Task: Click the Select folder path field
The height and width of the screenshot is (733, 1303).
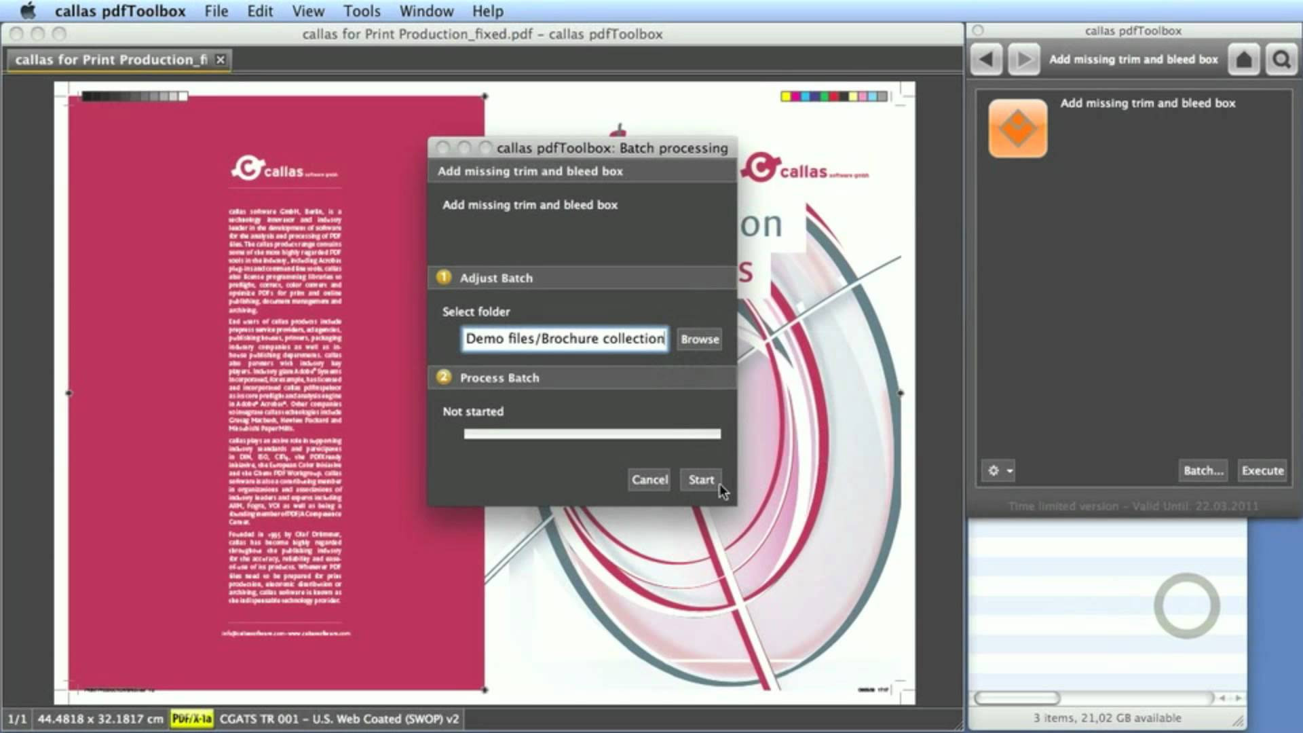Action: pyautogui.click(x=565, y=339)
